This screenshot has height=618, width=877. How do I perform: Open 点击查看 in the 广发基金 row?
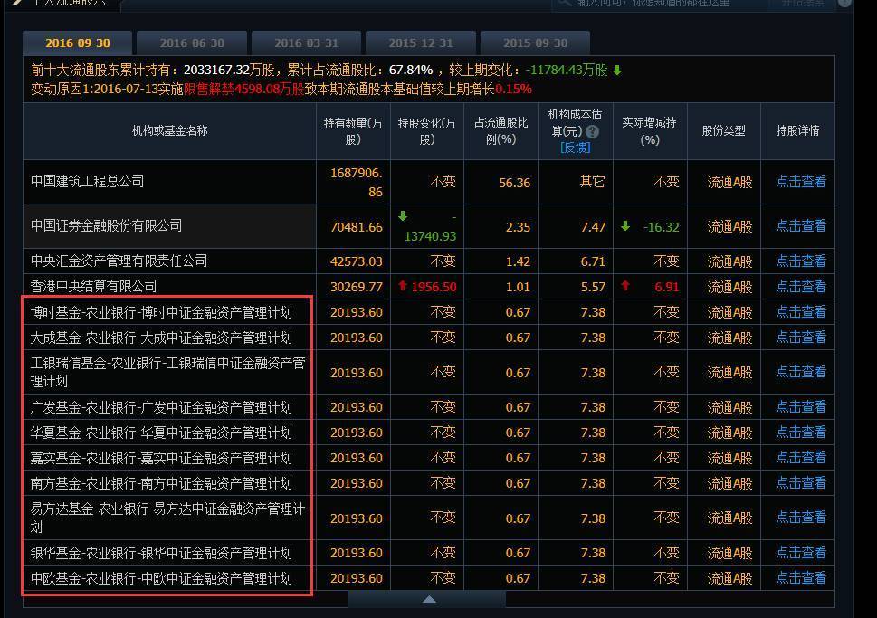[801, 406]
